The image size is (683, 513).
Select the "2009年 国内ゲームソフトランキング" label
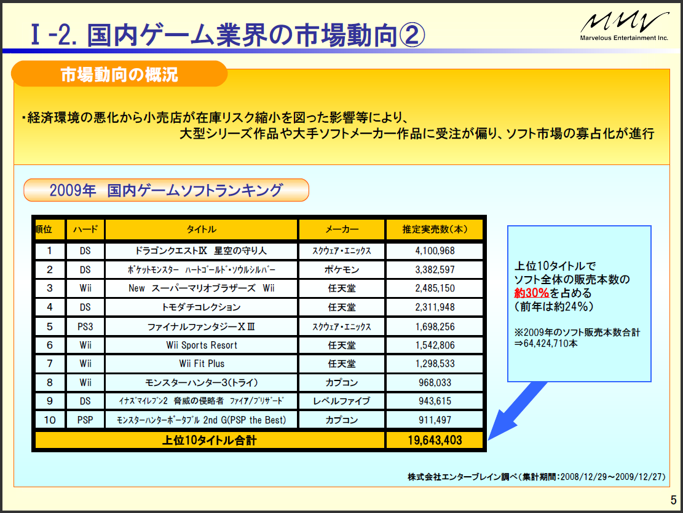click(166, 190)
